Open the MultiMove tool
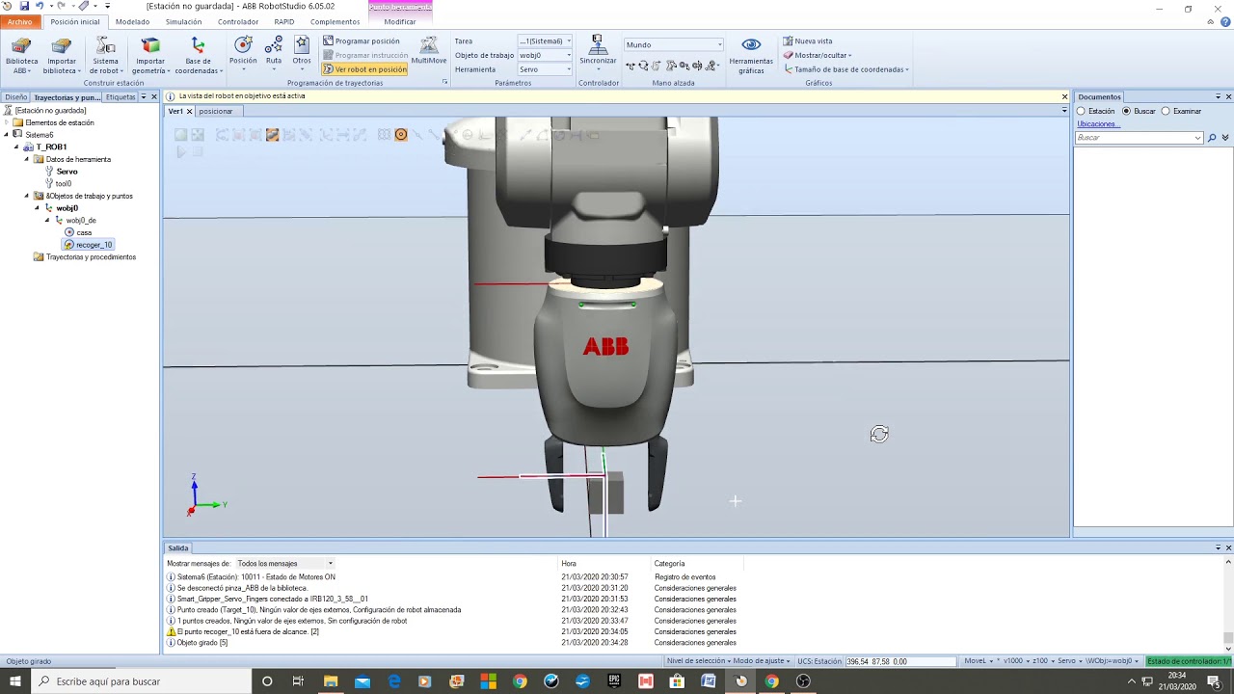The image size is (1234, 694). pos(429,52)
